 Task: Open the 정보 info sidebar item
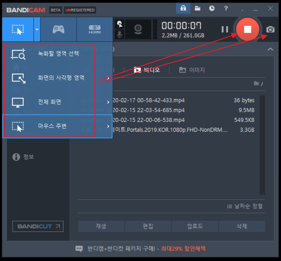[x=23, y=157]
